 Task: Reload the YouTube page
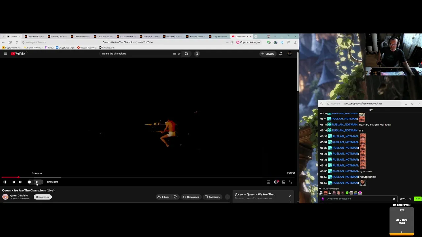pos(17,42)
